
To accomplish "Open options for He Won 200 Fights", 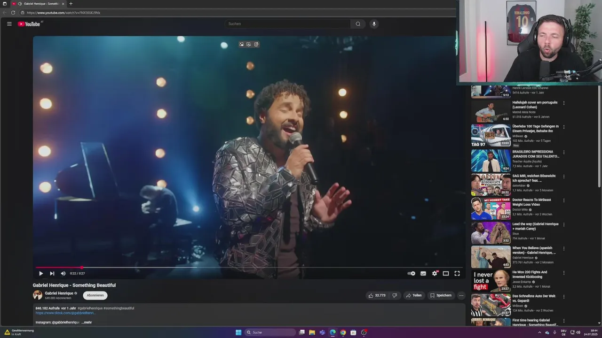I will point(564,273).
